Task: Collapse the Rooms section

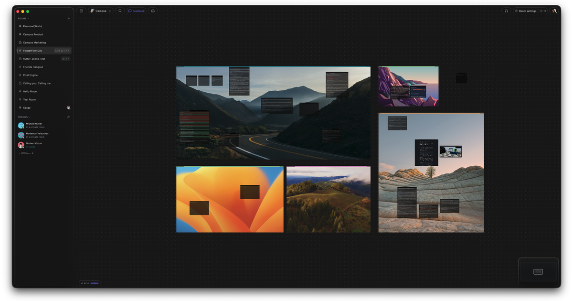Action: (x=23, y=19)
